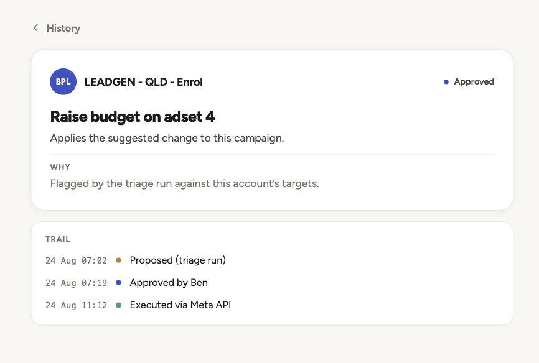Image resolution: width=539 pixels, height=363 pixels.
Task: Click the blue Approved status dot
Action: 446,81
